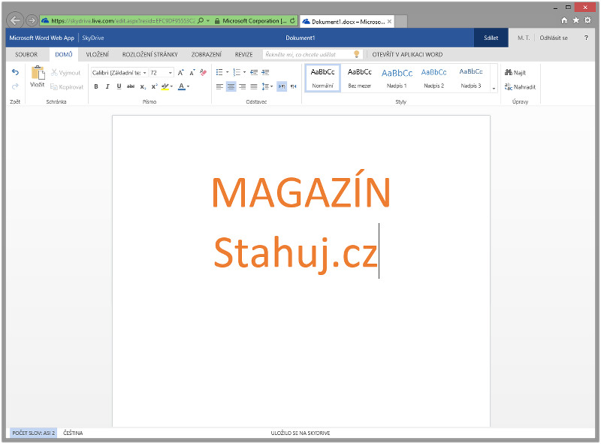Switch to ROZLOŽENÍ STRÁNKY tab
Viewport: 601px width, 444px height.
click(149, 54)
